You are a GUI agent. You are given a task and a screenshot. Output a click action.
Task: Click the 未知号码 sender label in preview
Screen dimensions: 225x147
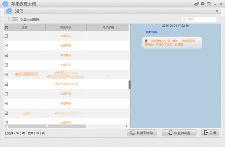(151, 32)
